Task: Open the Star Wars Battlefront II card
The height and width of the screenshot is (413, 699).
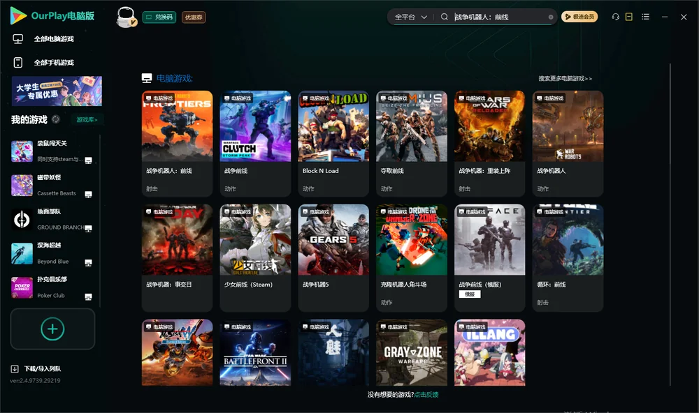Action: 255,352
